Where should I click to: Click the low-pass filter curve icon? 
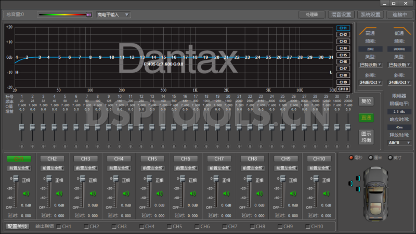[x=402, y=31]
